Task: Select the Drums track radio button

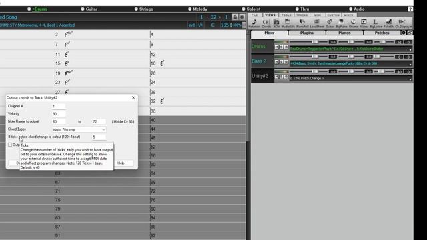Action: pyautogui.click(x=29, y=9)
